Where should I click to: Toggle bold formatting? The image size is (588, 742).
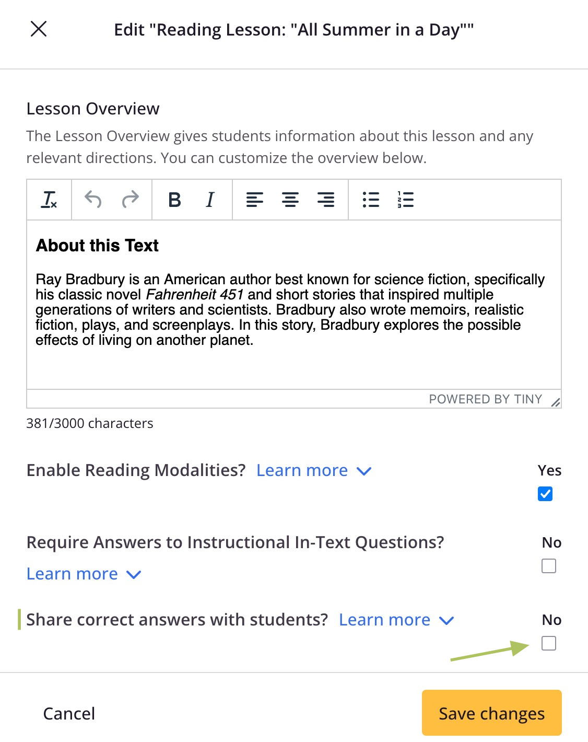click(x=174, y=200)
